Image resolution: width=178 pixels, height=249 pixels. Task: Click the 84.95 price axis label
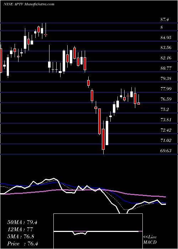coord(166,38)
